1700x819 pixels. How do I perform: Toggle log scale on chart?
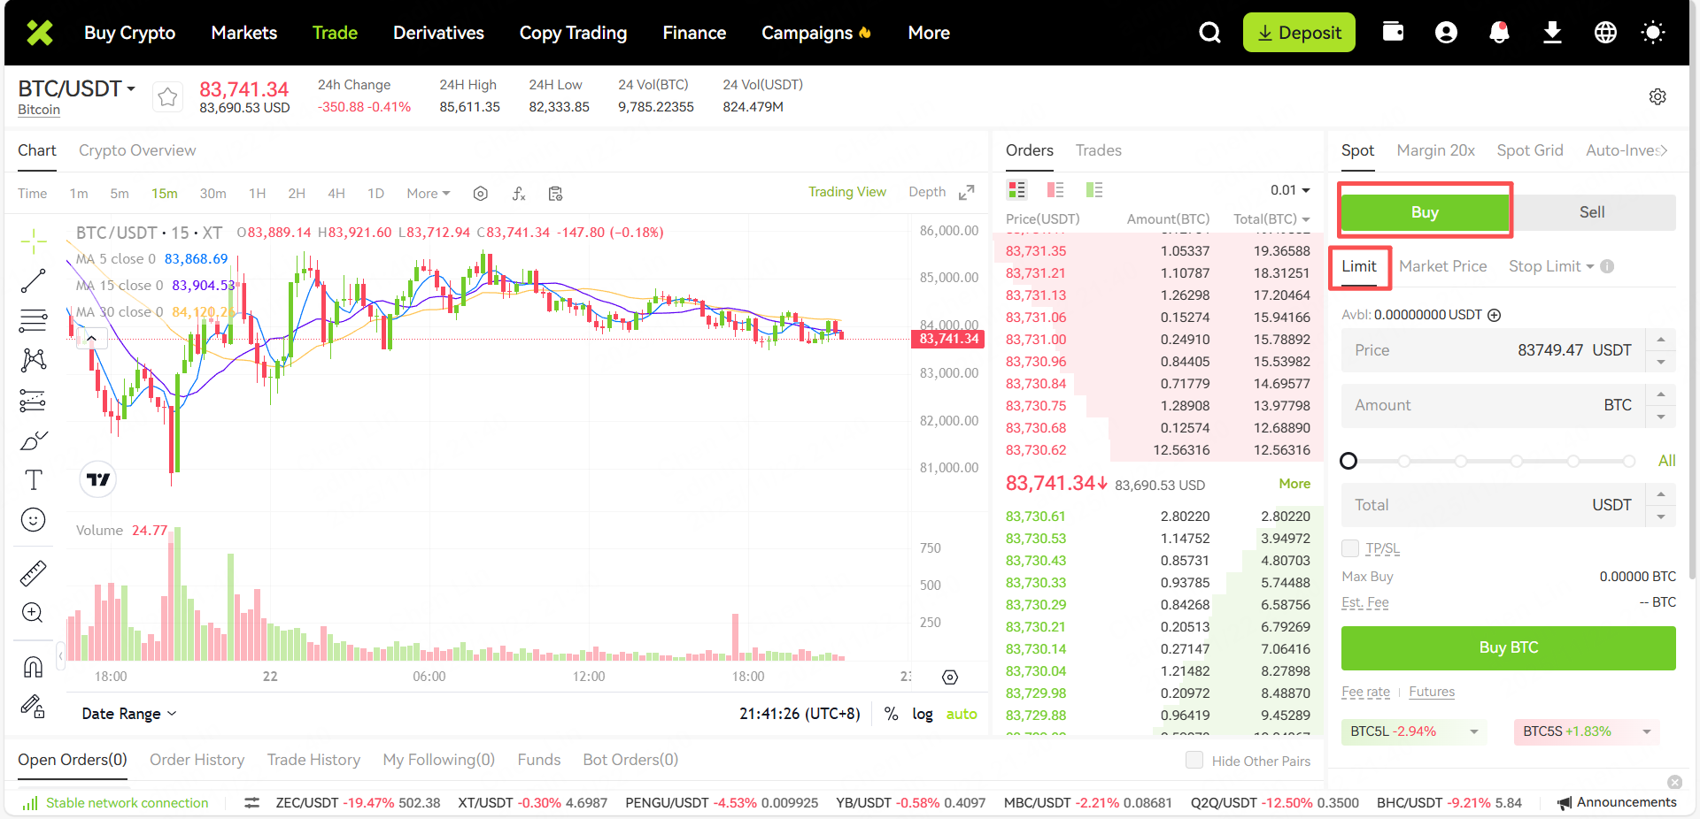click(x=923, y=714)
